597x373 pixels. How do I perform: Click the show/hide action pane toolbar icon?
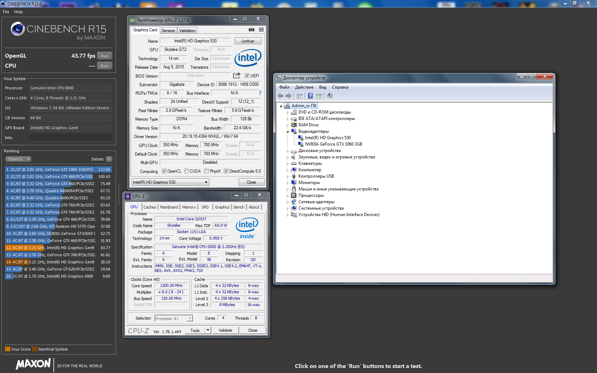(x=319, y=96)
